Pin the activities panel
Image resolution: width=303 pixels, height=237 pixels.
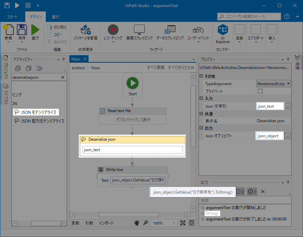tap(63, 59)
